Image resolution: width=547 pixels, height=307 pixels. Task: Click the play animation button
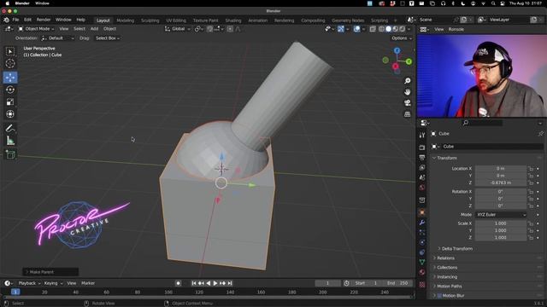(x=215, y=283)
